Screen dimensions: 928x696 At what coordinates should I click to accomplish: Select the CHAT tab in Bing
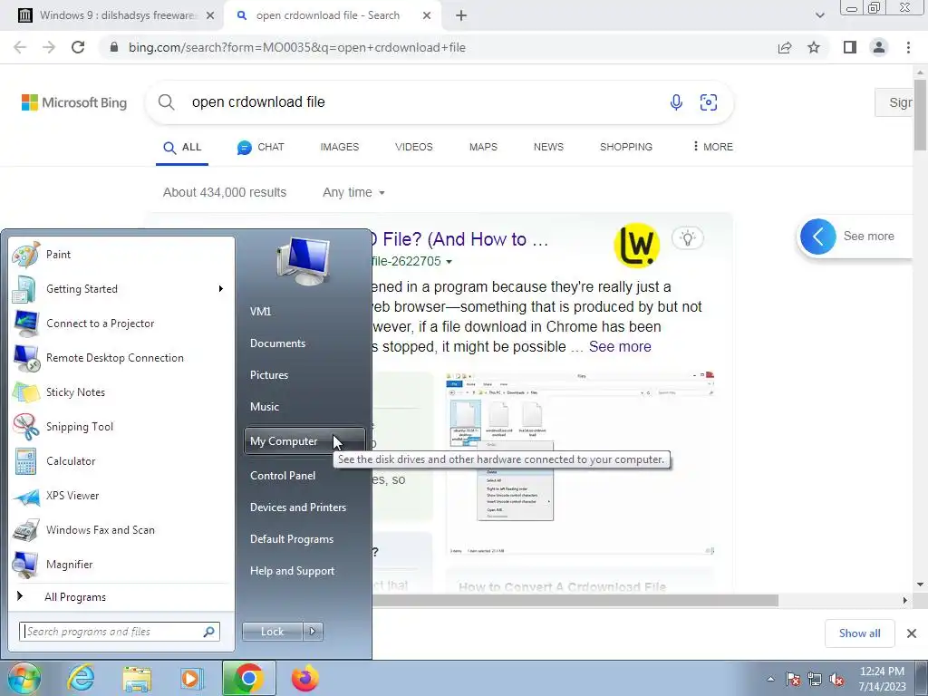(261, 147)
